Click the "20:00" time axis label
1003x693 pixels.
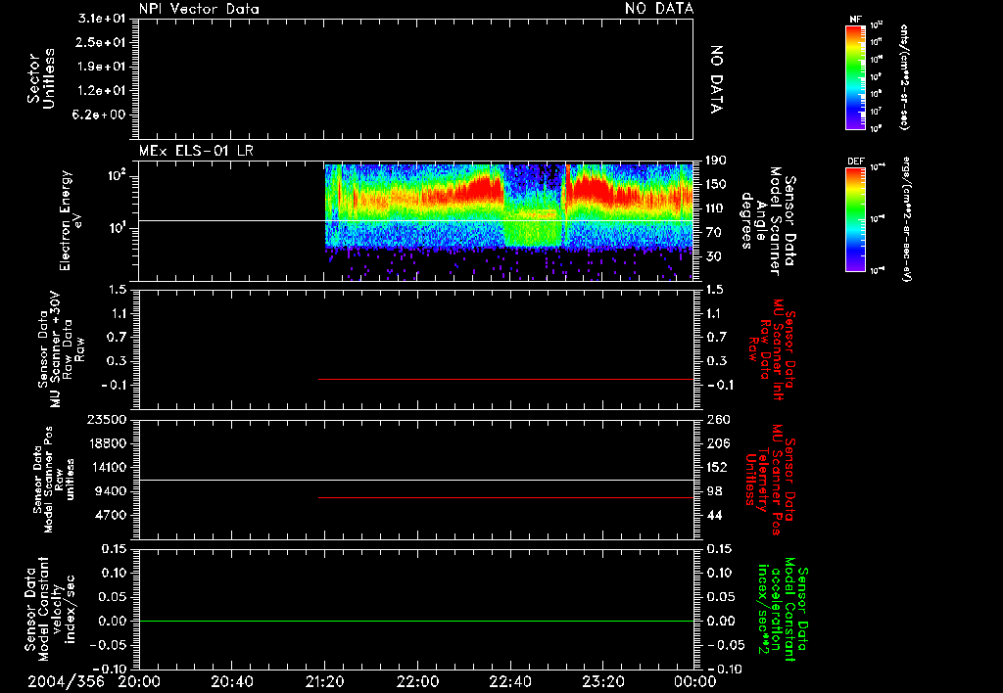pyautogui.click(x=139, y=681)
